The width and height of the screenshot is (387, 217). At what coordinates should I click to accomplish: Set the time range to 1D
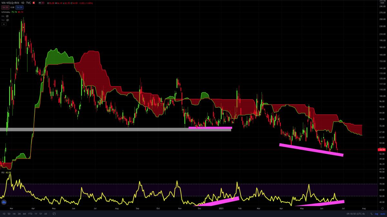point(4,214)
